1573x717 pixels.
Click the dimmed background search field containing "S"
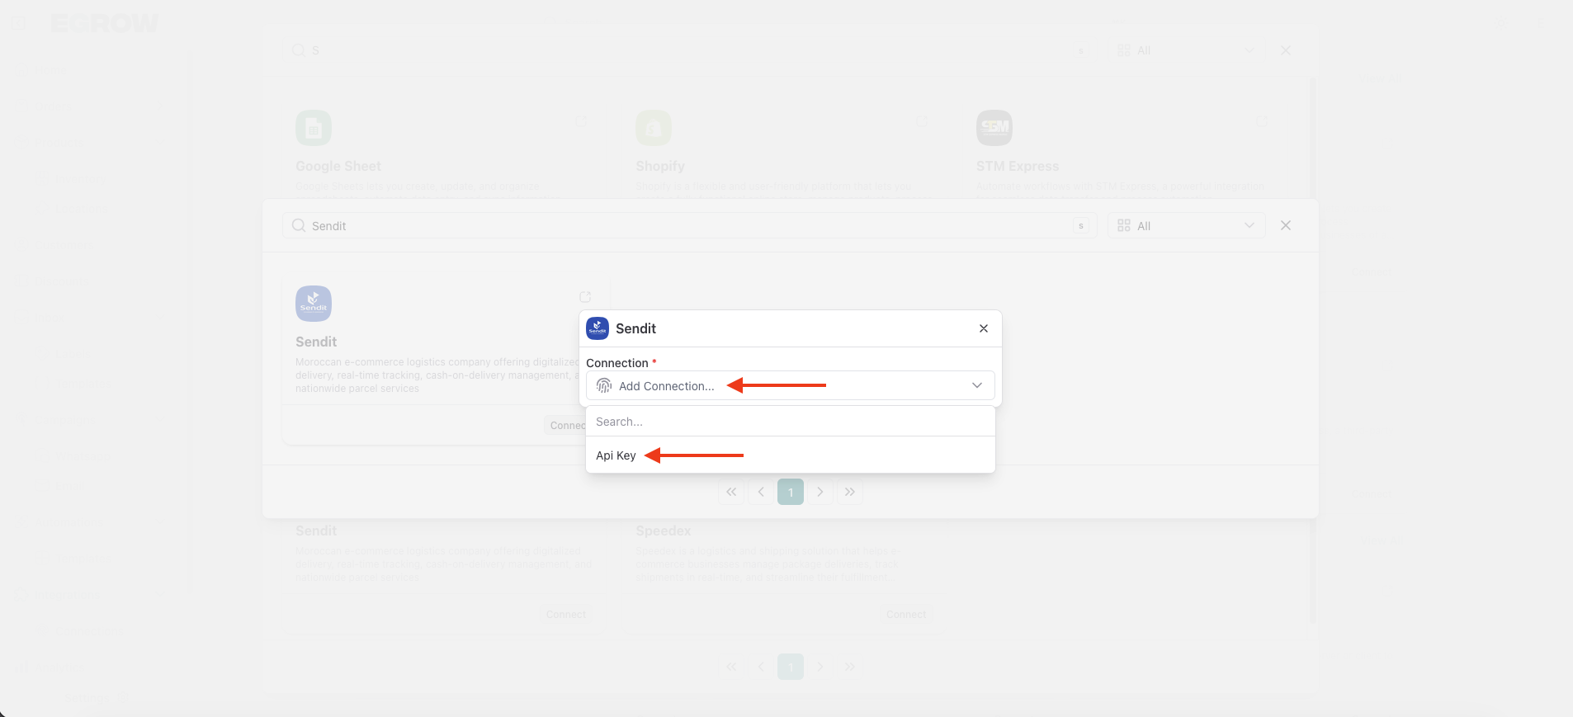[689, 50]
